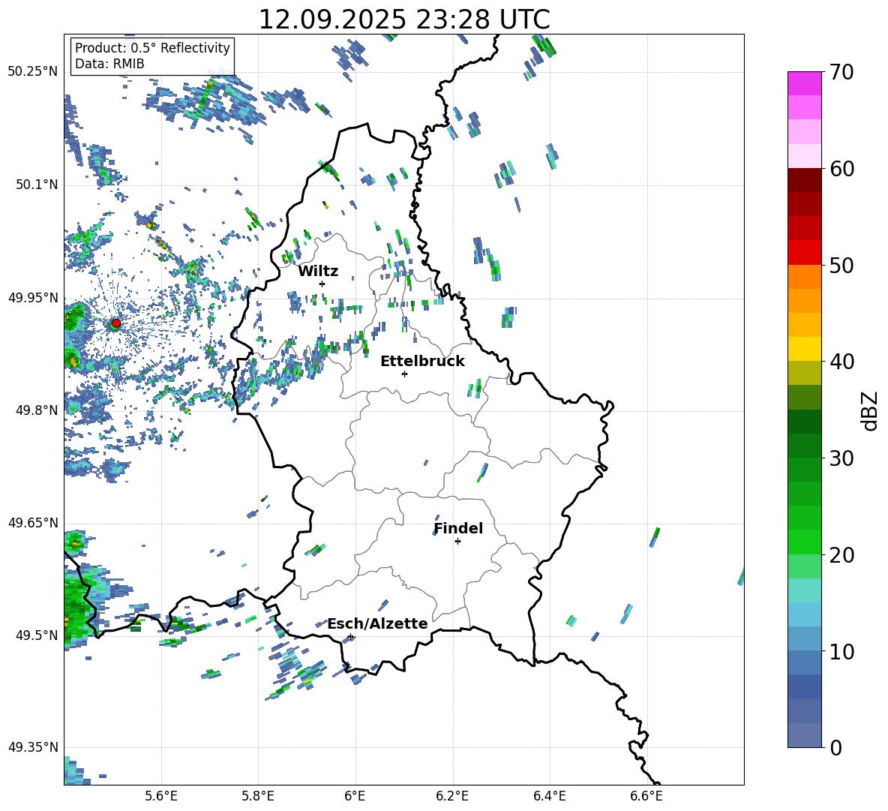Click the dark maroon swatch below 60
This screenshot has width=888, height=811.
[x=804, y=180]
